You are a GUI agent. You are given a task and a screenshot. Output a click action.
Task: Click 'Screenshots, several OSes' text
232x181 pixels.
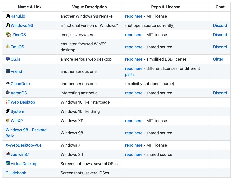[x=85, y=173]
